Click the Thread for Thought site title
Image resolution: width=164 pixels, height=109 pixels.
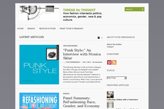click(79, 10)
